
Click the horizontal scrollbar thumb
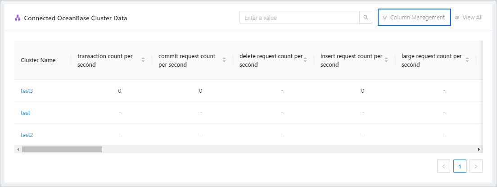(x=62, y=149)
